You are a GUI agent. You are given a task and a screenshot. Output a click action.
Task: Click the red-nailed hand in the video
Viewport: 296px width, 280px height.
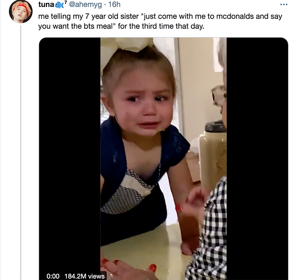(129, 268)
